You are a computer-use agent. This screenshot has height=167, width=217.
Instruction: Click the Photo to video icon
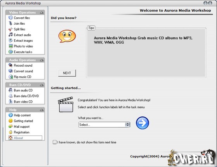coord(10,46)
